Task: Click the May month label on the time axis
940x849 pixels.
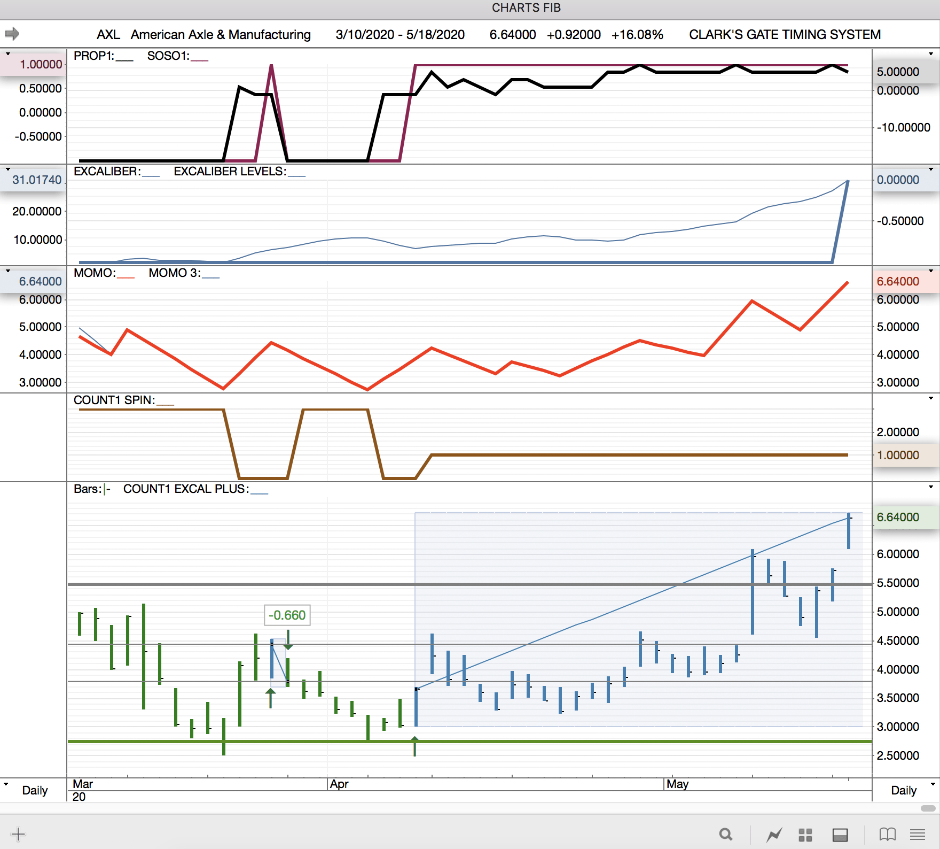Action: [678, 784]
